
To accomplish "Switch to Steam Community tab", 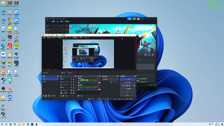I will point(62,22).
